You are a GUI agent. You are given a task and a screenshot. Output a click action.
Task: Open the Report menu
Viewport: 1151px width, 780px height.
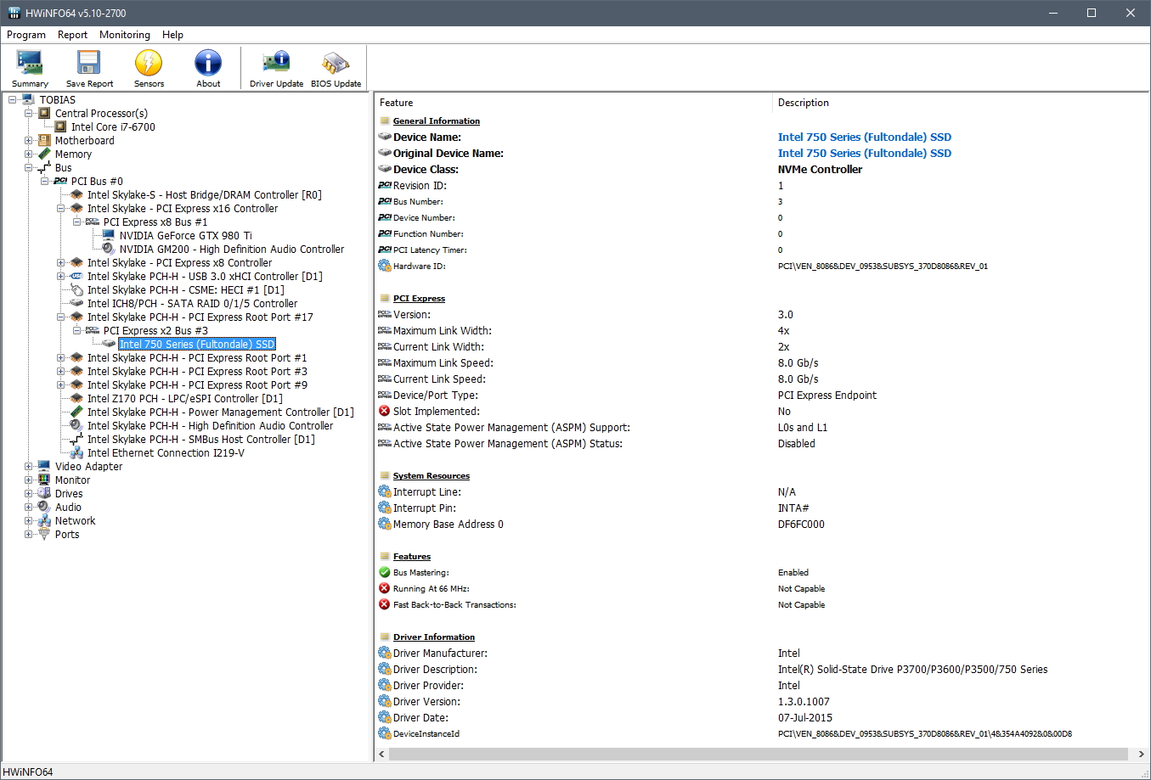click(x=72, y=35)
